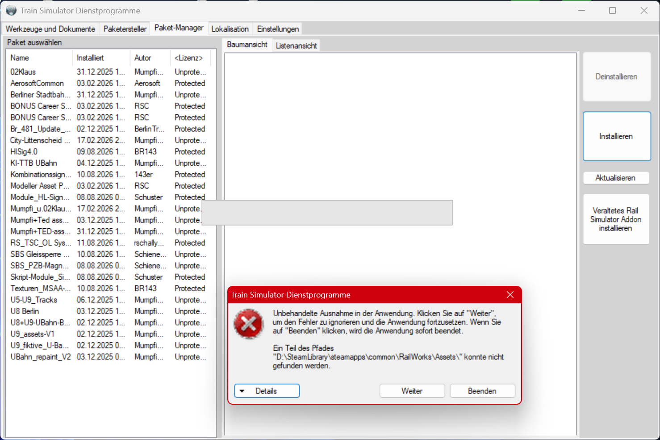
Task: Click the author cell '143er'
Action: [x=144, y=175]
